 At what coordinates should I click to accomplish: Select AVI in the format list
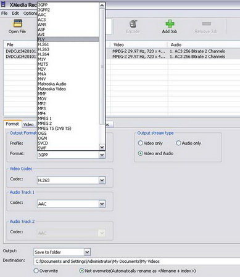tap(68, 34)
